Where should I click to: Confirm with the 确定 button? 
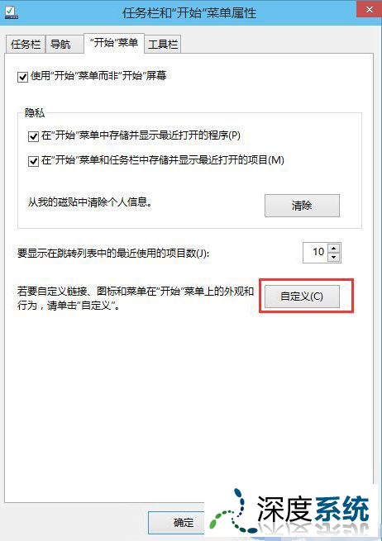183,522
